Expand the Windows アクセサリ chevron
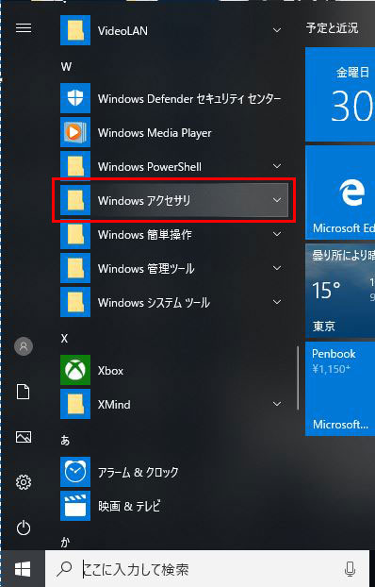375x587 pixels. click(277, 200)
